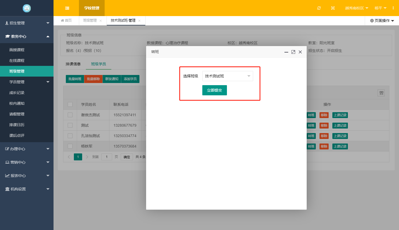The height and width of the screenshot is (230, 399).
Task: Click the 批量移除 button
Action: click(93, 79)
